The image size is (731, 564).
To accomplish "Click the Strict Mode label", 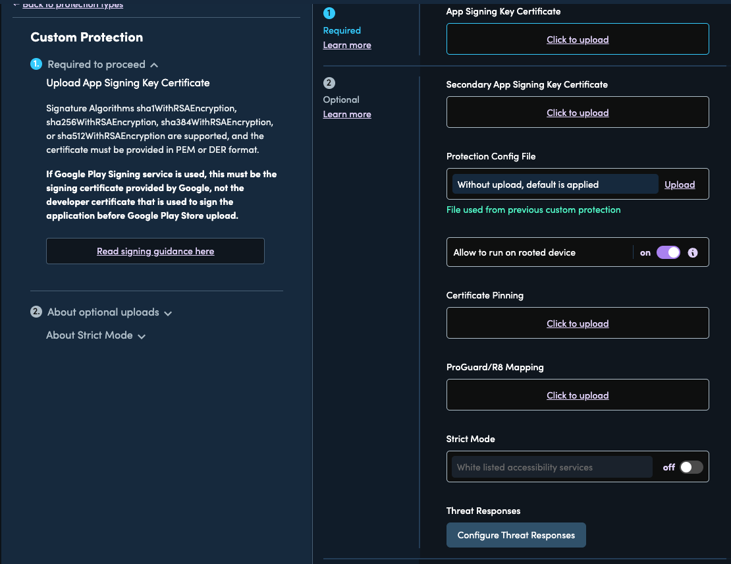I will pyautogui.click(x=470, y=439).
